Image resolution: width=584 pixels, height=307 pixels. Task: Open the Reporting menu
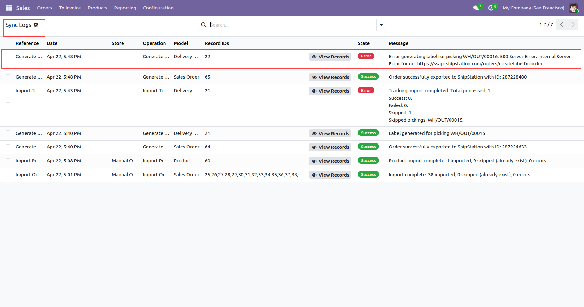tap(125, 8)
